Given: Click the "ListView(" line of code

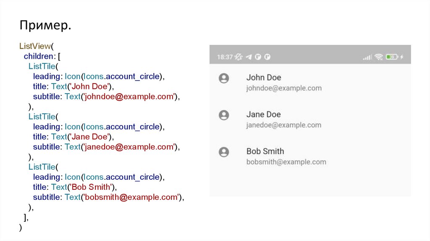Looking at the screenshot, I should point(37,46).
